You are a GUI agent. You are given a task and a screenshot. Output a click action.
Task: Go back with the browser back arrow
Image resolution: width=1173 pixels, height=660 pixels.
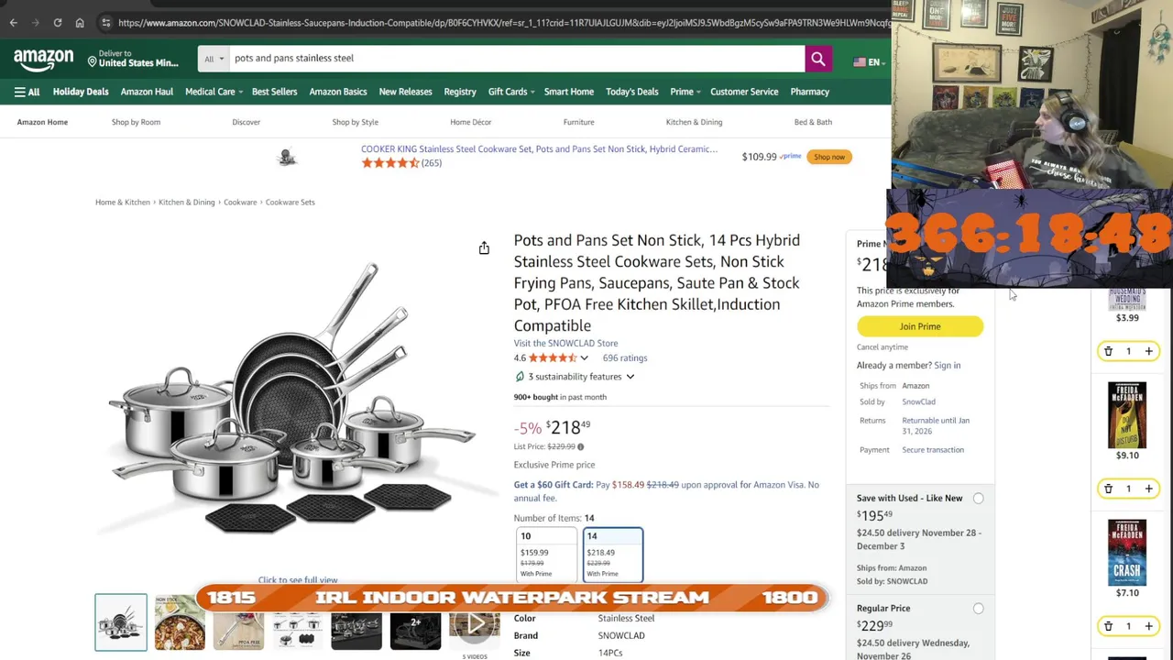click(x=14, y=22)
